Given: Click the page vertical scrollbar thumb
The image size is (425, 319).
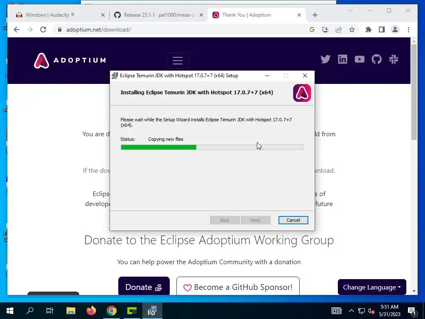Looking at the screenshot, I should point(414,92).
